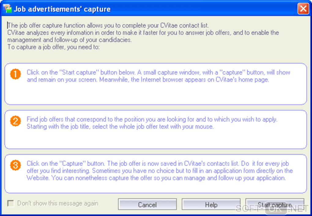Click the "To capture a job offer, you need to:" line
The width and height of the screenshot is (312, 216).
click(x=54, y=47)
